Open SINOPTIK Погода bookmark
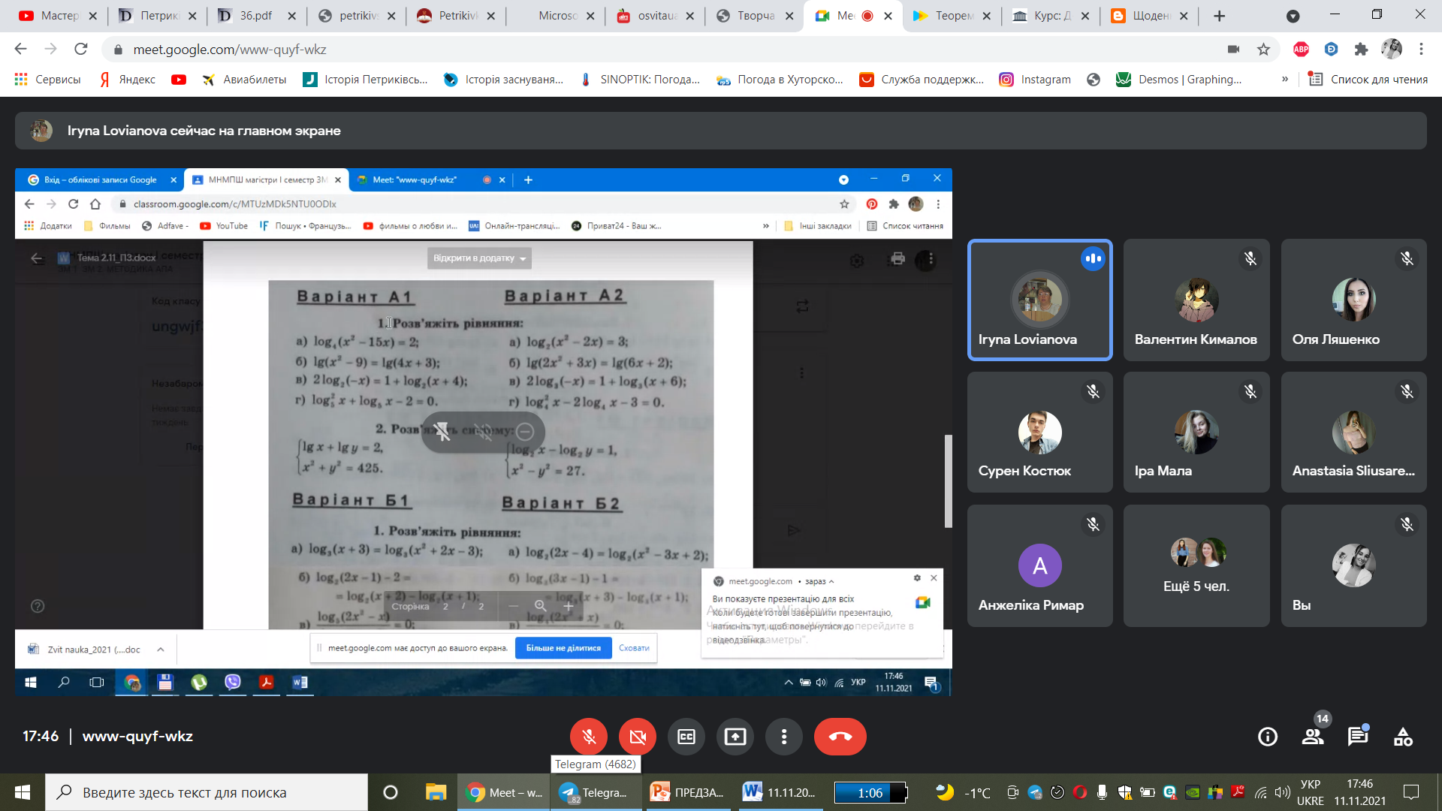This screenshot has width=1442, height=811. [x=640, y=80]
